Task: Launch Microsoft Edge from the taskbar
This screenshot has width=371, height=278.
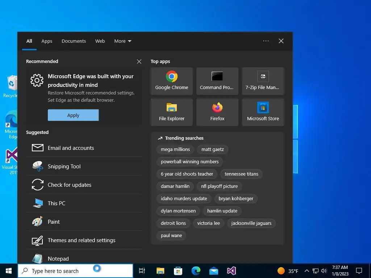Action: pos(196,271)
